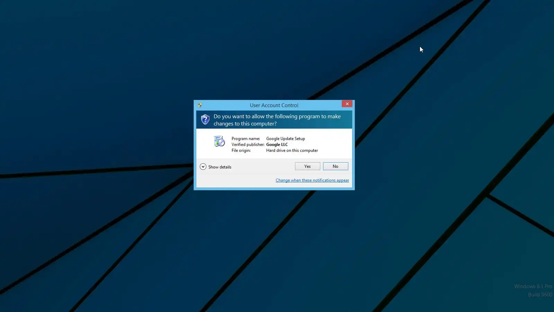Click the shield question mark icon
This screenshot has width=554, height=312.
(205, 120)
